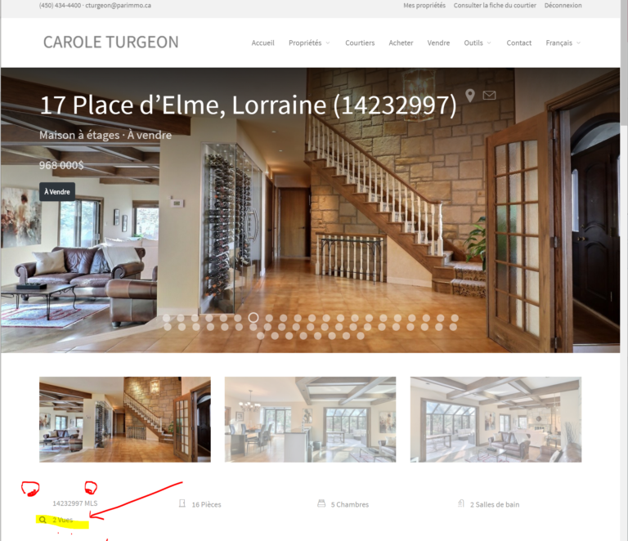Click the À Vendre badge button
Screen dimensions: 628x541
pos(57,192)
